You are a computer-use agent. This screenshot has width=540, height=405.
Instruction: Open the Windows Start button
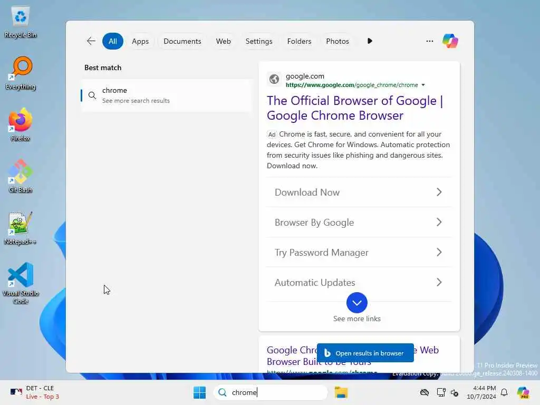coord(199,392)
